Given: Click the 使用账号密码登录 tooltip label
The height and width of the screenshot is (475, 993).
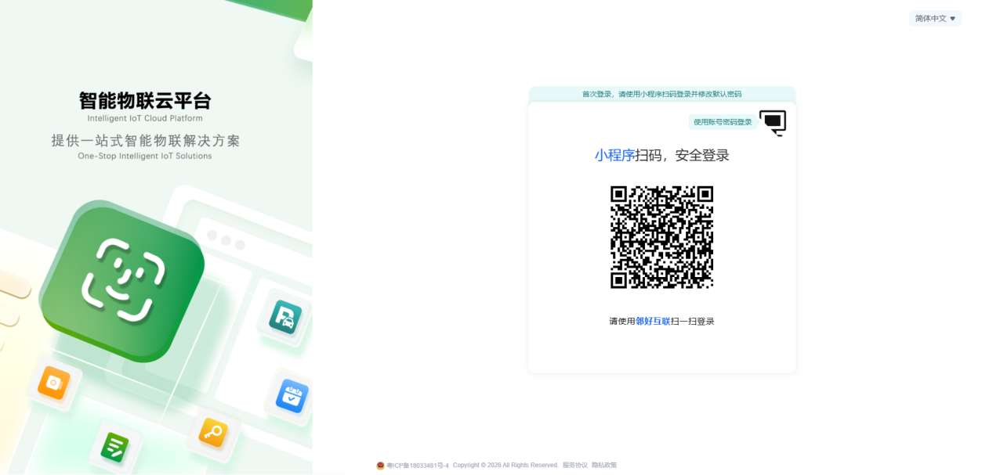Looking at the screenshot, I should [723, 122].
